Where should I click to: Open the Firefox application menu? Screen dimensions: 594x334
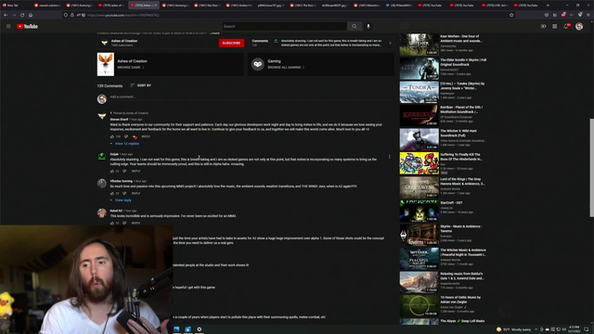click(x=588, y=15)
